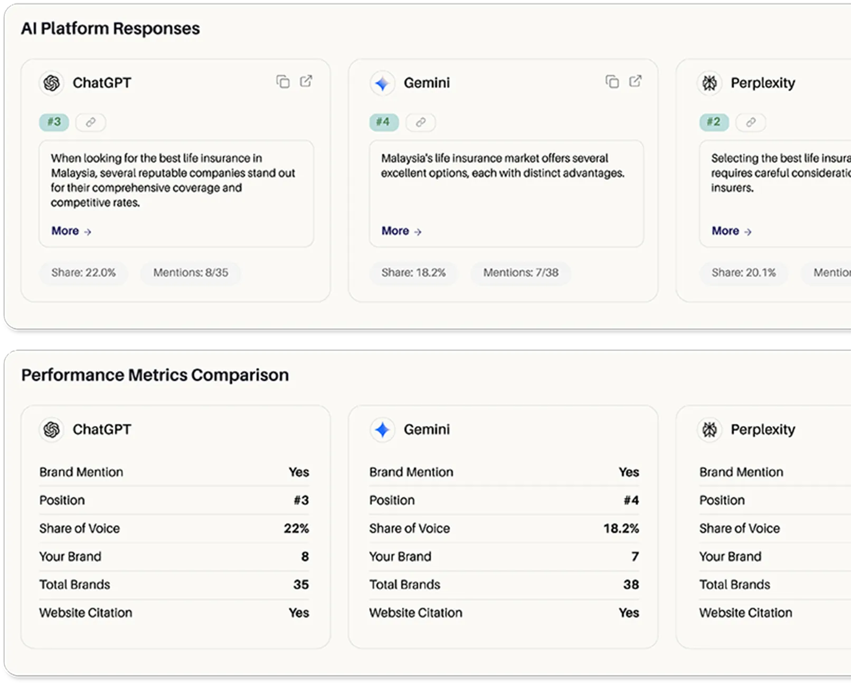This screenshot has height=685, width=851.
Task: Click the Gemini title in metrics card
Action: (x=427, y=430)
